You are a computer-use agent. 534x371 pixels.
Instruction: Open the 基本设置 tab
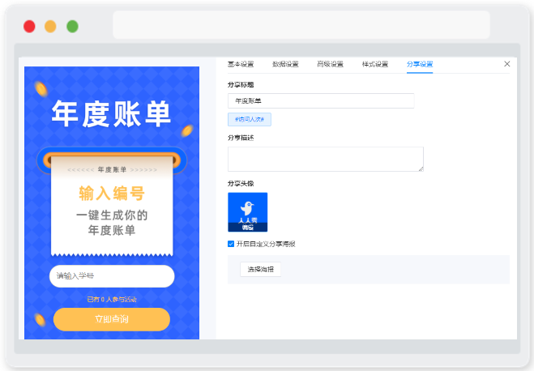click(241, 64)
